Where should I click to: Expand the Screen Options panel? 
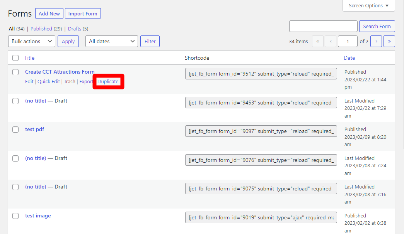coord(368,6)
